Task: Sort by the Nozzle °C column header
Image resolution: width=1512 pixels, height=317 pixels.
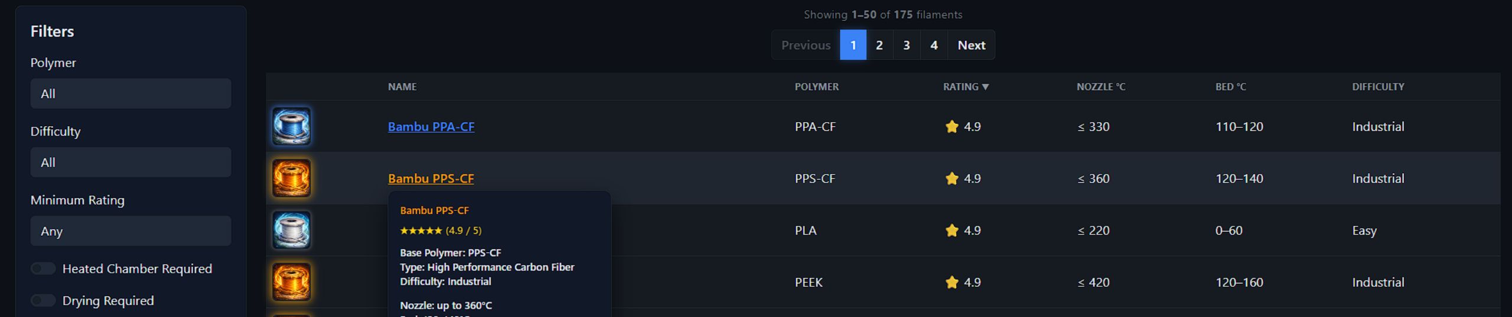Action: [x=1100, y=87]
